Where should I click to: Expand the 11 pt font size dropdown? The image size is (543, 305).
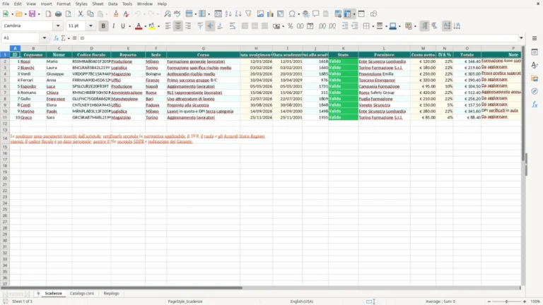[90, 25]
